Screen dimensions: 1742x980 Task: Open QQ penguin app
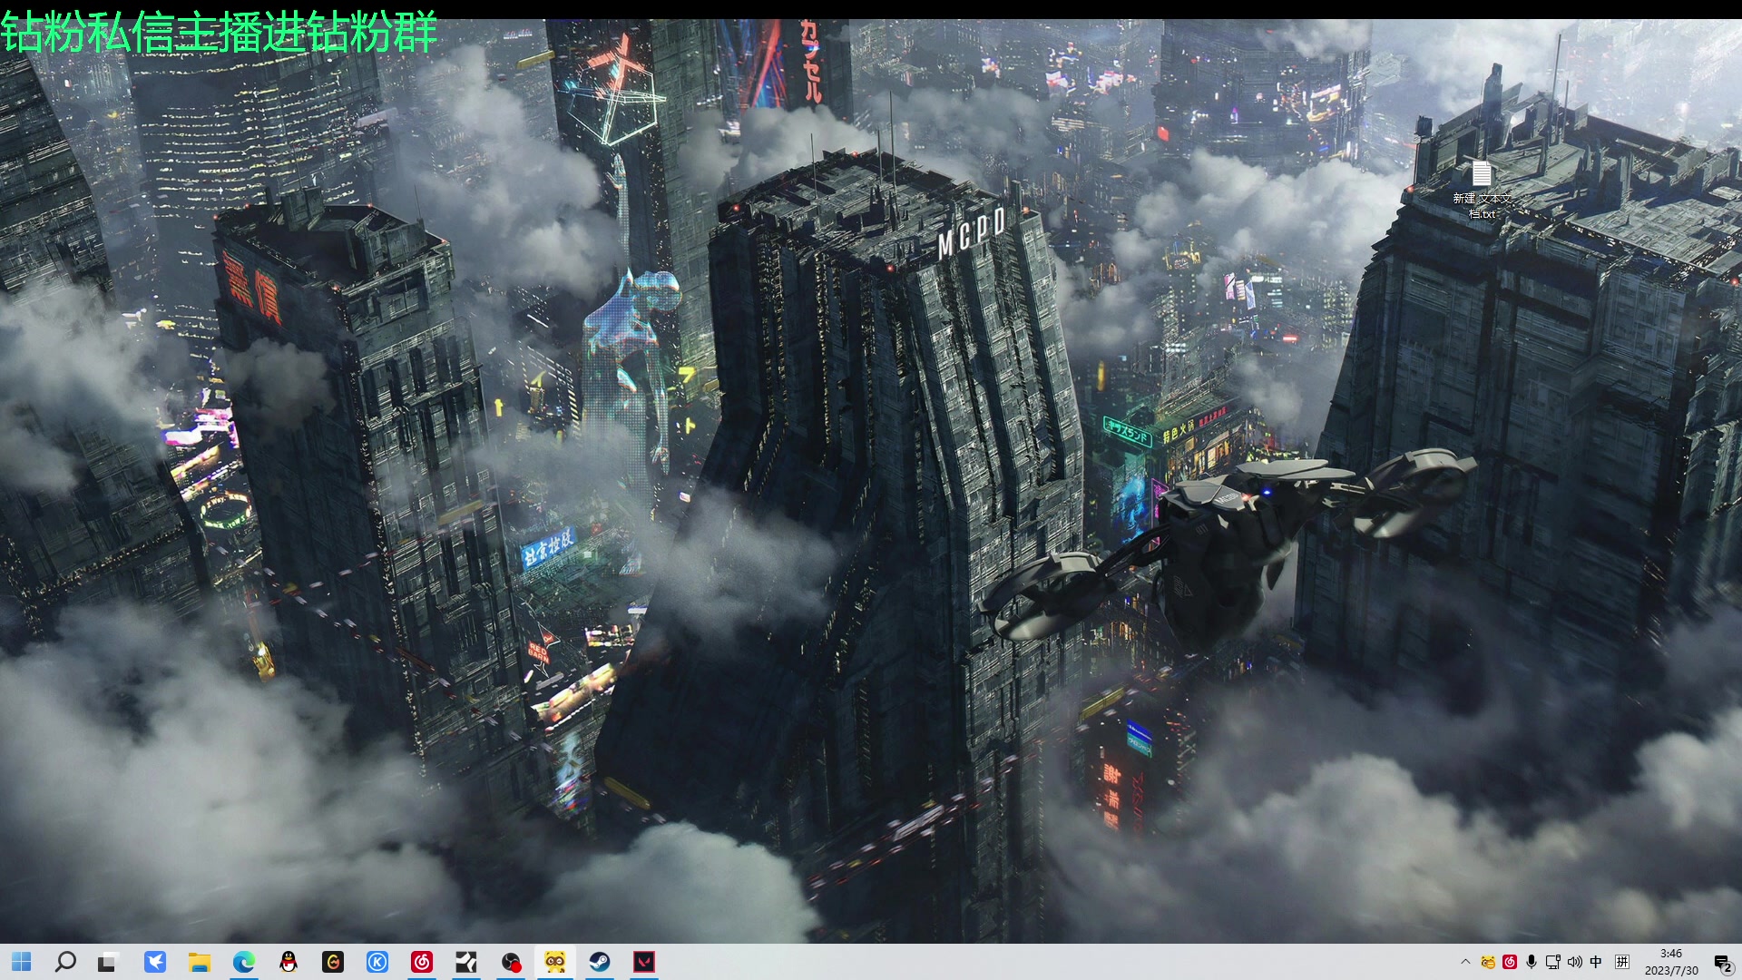coord(289,962)
